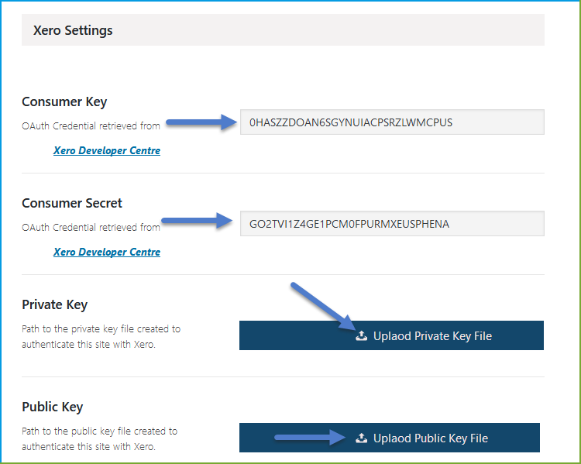Open Xero Developer Centre link under Consumer Key
The width and height of the screenshot is (581, 464).
coord(107,150)
